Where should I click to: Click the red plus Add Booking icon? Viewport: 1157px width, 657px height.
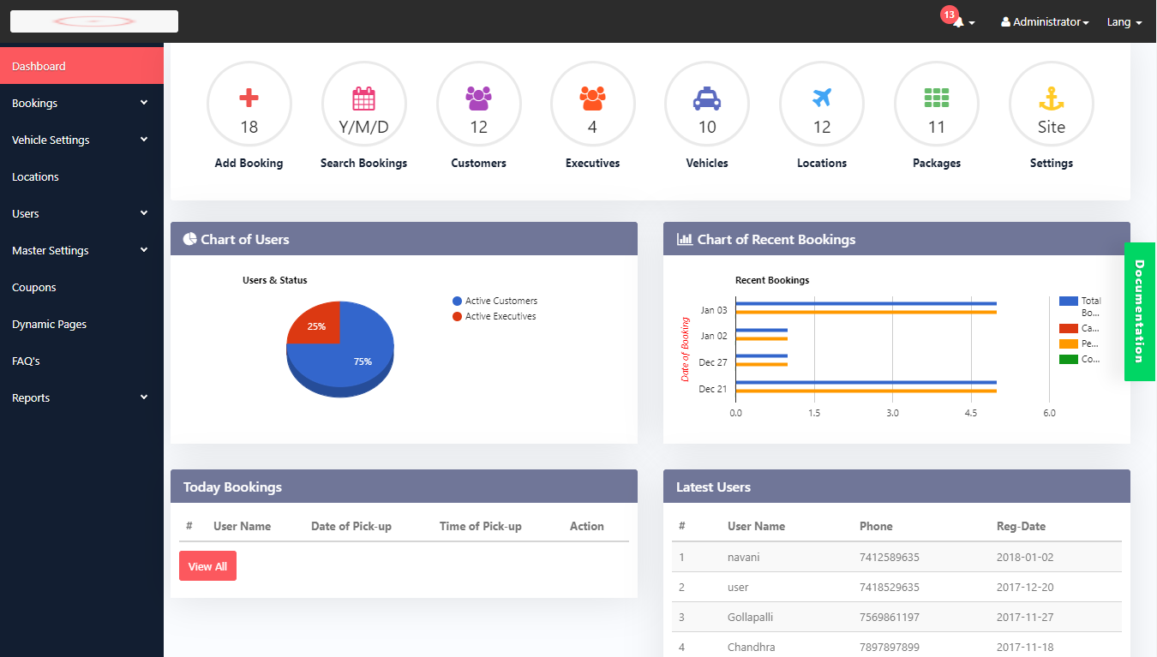(x=249, y=99)
